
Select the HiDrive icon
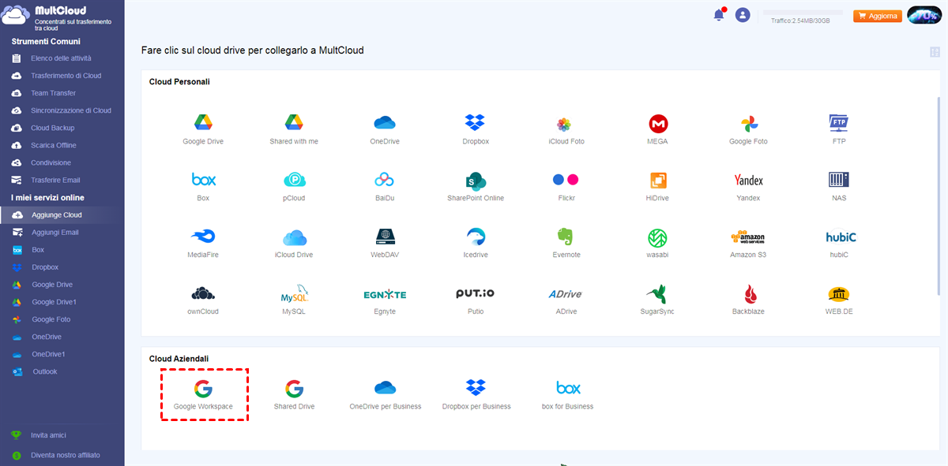658,181
